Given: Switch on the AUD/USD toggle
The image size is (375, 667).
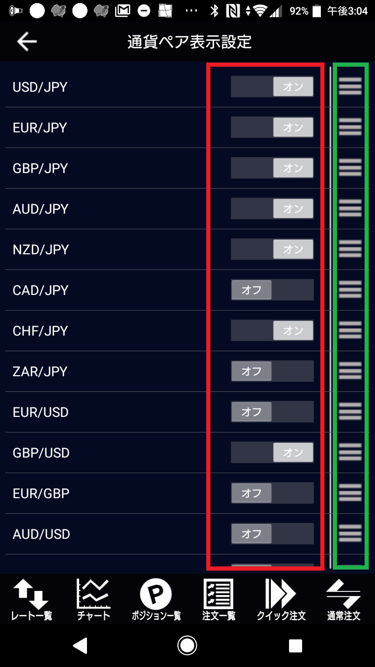Looking at the screenshot, I should (x=272, y=534).
